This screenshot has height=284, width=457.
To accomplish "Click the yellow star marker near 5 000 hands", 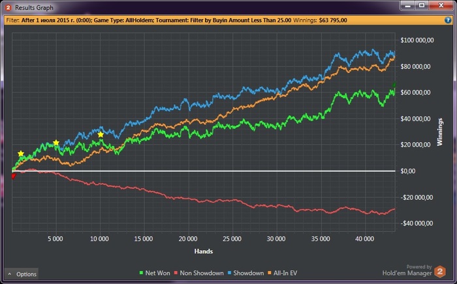I will (56, 143).
